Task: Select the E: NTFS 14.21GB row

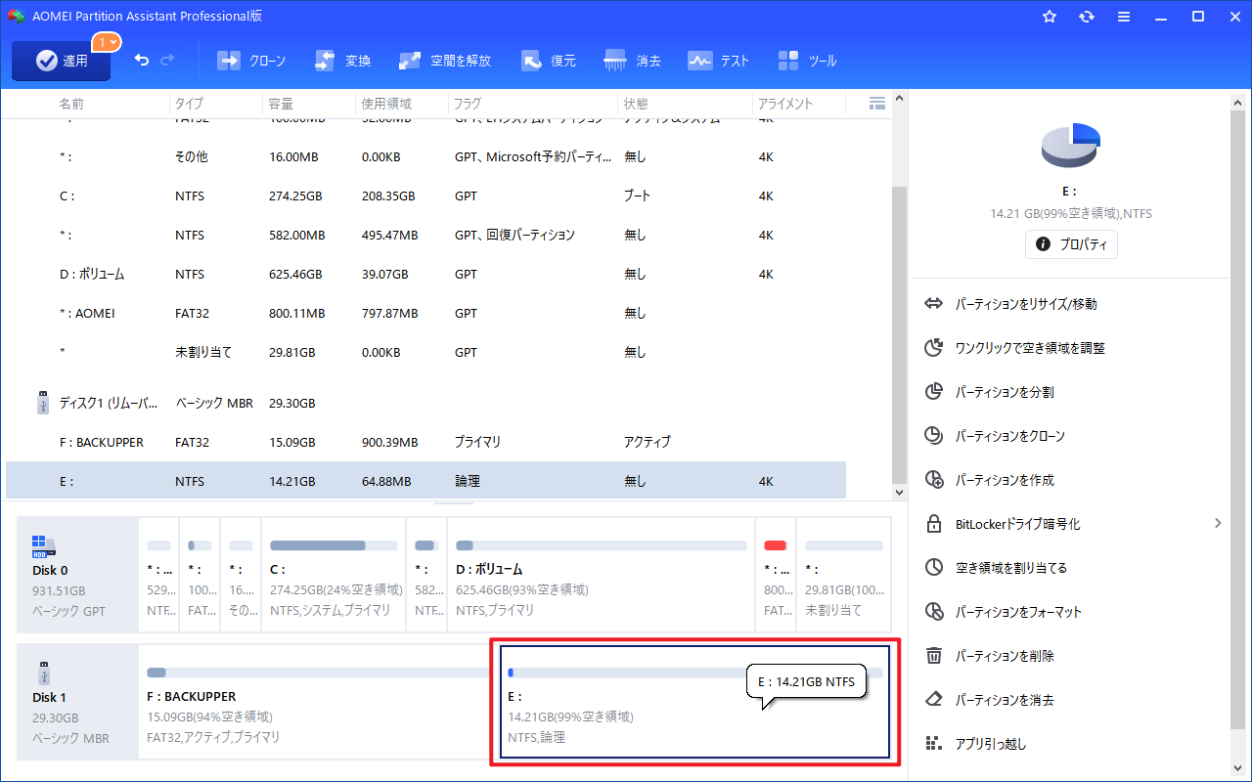Action: tap(425, 481)
